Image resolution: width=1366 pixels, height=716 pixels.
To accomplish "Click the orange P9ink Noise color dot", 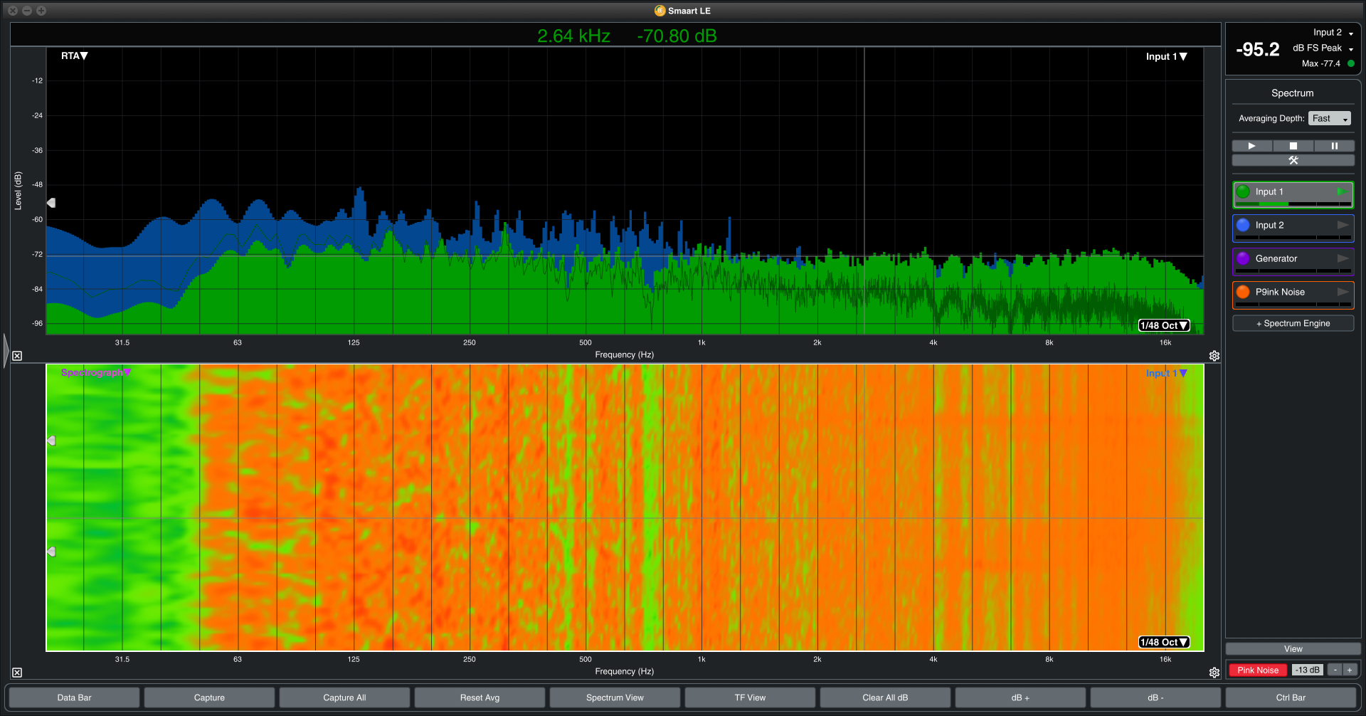I will pyautogui.click(x=1243, y=292).
